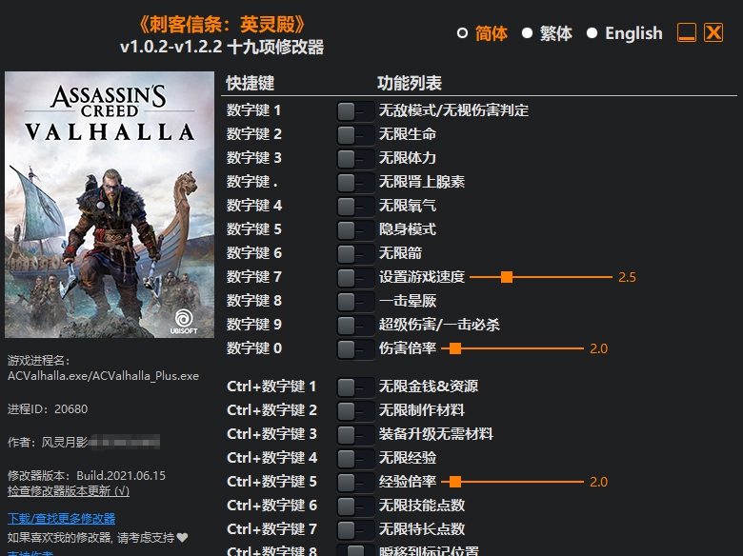Click the 快捷键 column header
The image size is (743, 556).
pyautogui.click(x=251, y=83)
